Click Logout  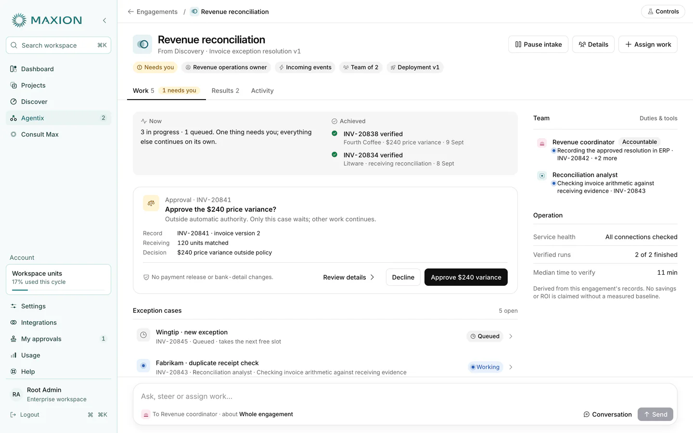pos(25,415)
